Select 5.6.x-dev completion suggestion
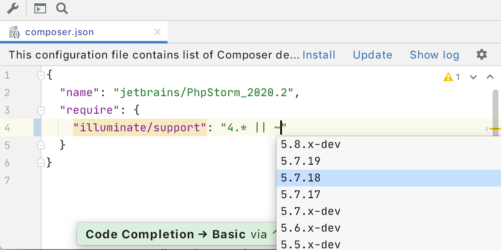This screenshot has width=501, height=250. click(x=389, y=228)
